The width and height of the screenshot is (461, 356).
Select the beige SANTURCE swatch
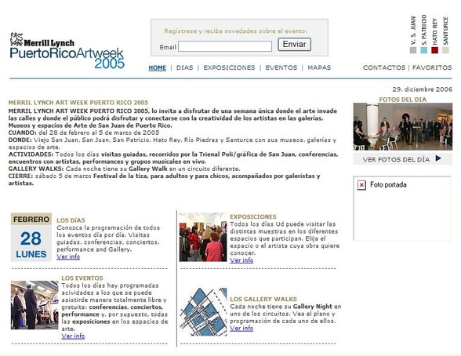(x=445, y=50)
